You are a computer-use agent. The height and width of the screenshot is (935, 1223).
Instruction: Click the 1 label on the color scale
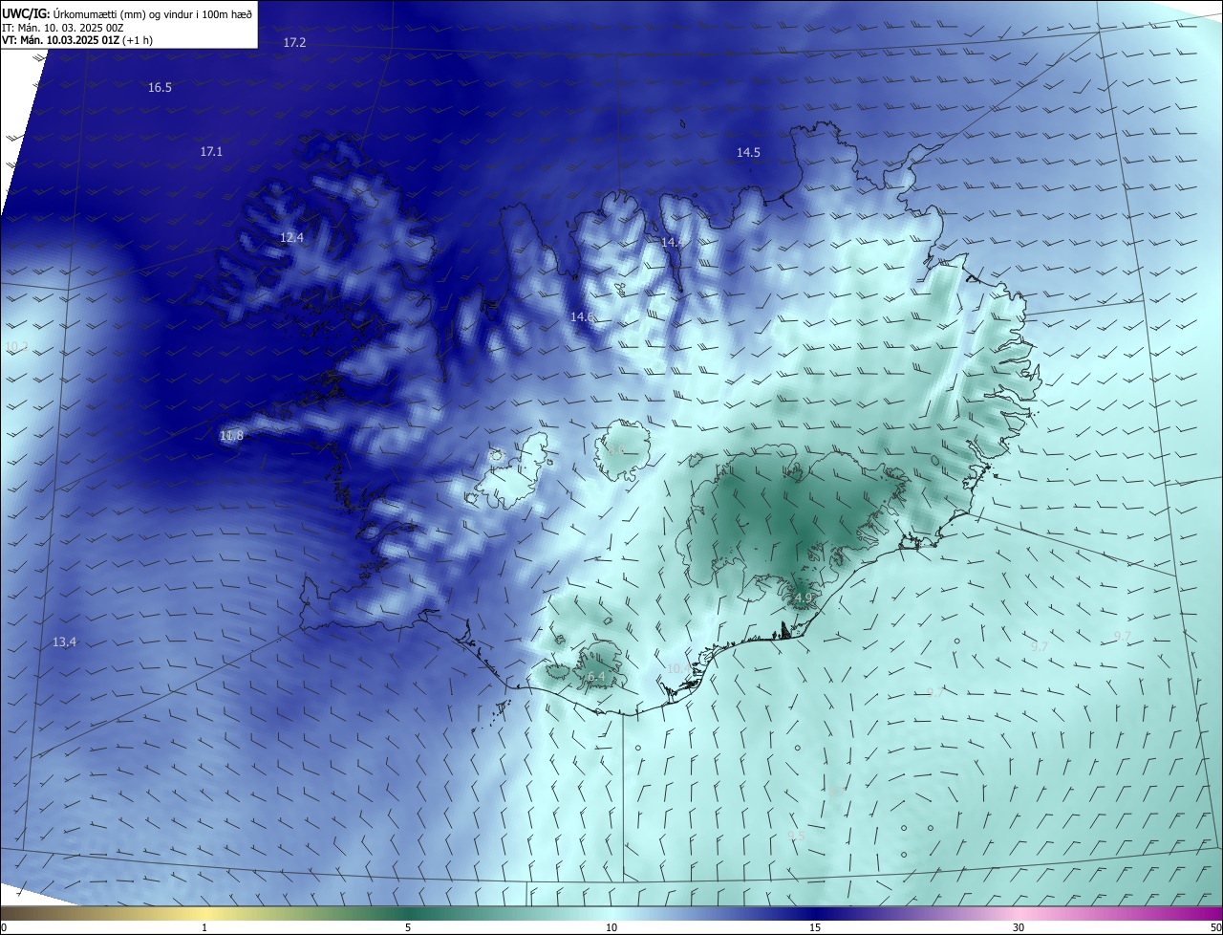point(204,927)
